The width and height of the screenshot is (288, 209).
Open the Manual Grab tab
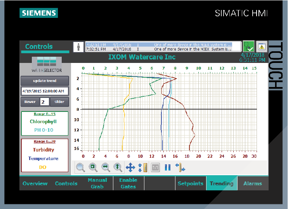97,183
